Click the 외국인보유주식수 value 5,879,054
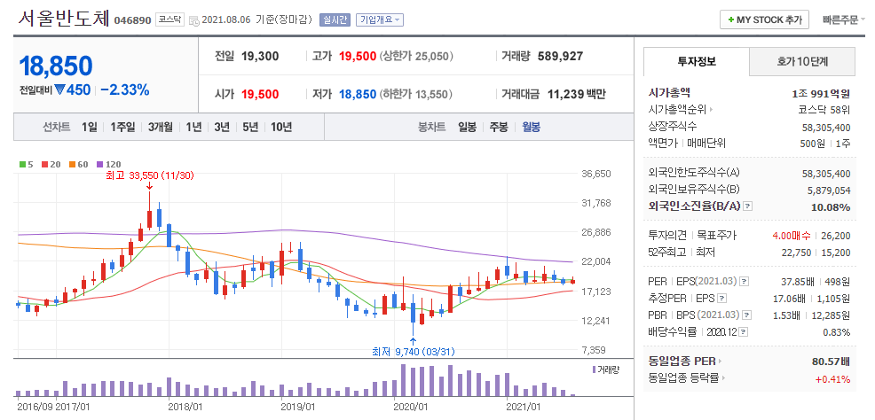Image resolution: width=875 pixels, height=420 pixels. click(829, 191)
